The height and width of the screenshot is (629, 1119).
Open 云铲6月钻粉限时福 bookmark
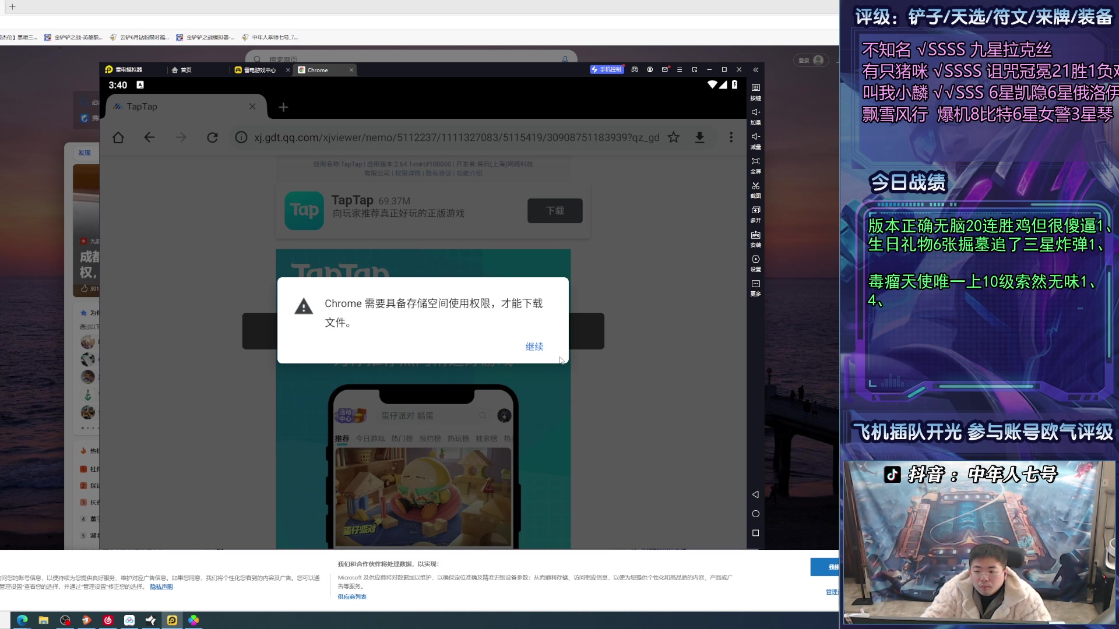[140, 37]
